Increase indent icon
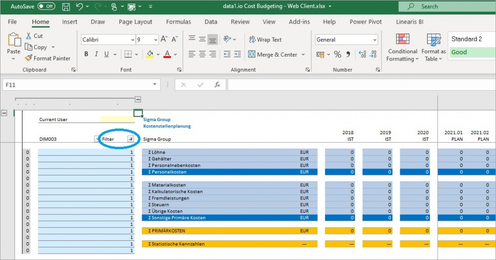This screenshot has width=496, height=260. tap(237, 54)
